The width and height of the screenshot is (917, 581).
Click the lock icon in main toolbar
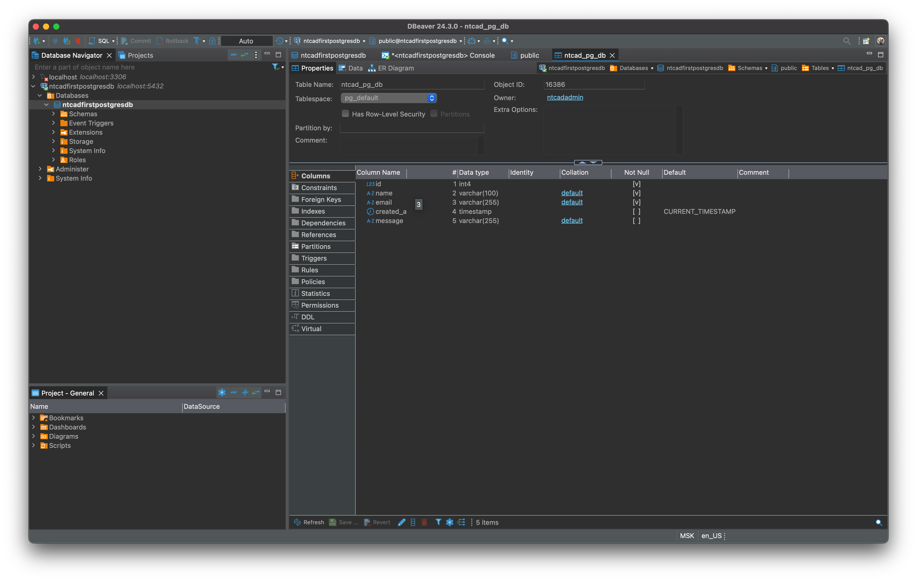click(212, 41)
